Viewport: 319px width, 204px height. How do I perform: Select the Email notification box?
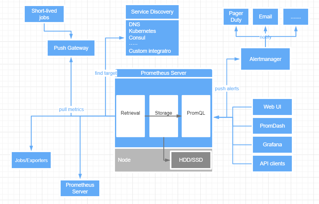[x=265, y=17]
